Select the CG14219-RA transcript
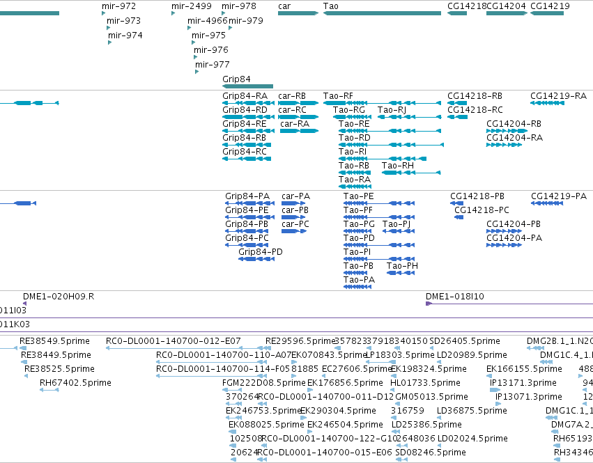Viewport: 593px width, 463px height. [x=547, y=103]
